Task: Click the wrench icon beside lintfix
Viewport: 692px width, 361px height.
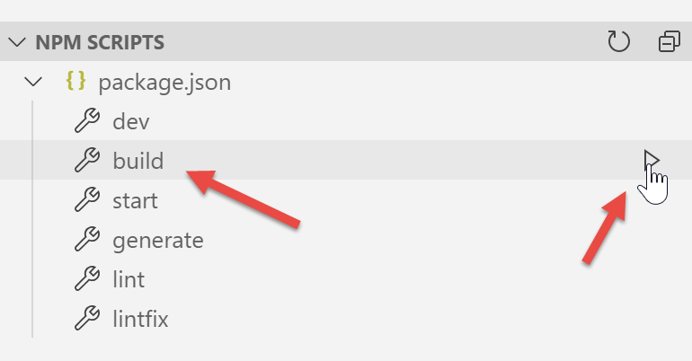Action: [86, 319]
